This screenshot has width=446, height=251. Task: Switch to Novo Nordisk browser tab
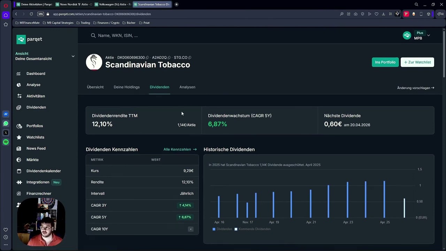click(73, 5)
